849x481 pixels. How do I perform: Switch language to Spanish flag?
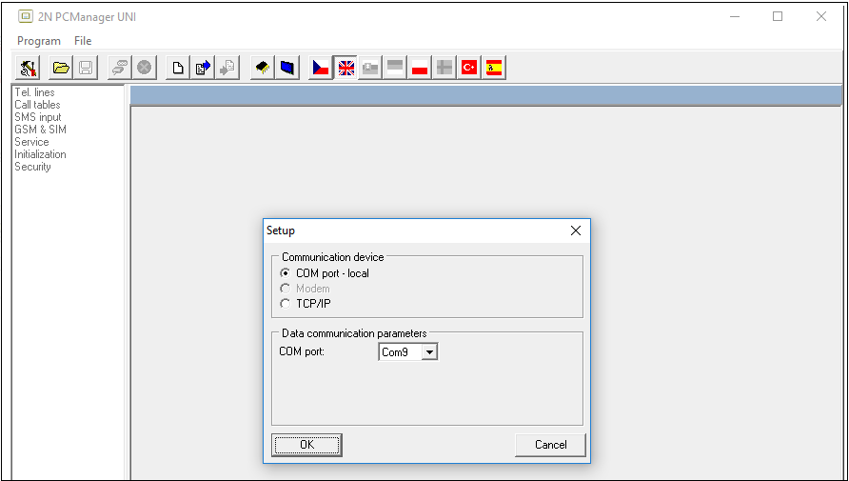coord(494,68)
